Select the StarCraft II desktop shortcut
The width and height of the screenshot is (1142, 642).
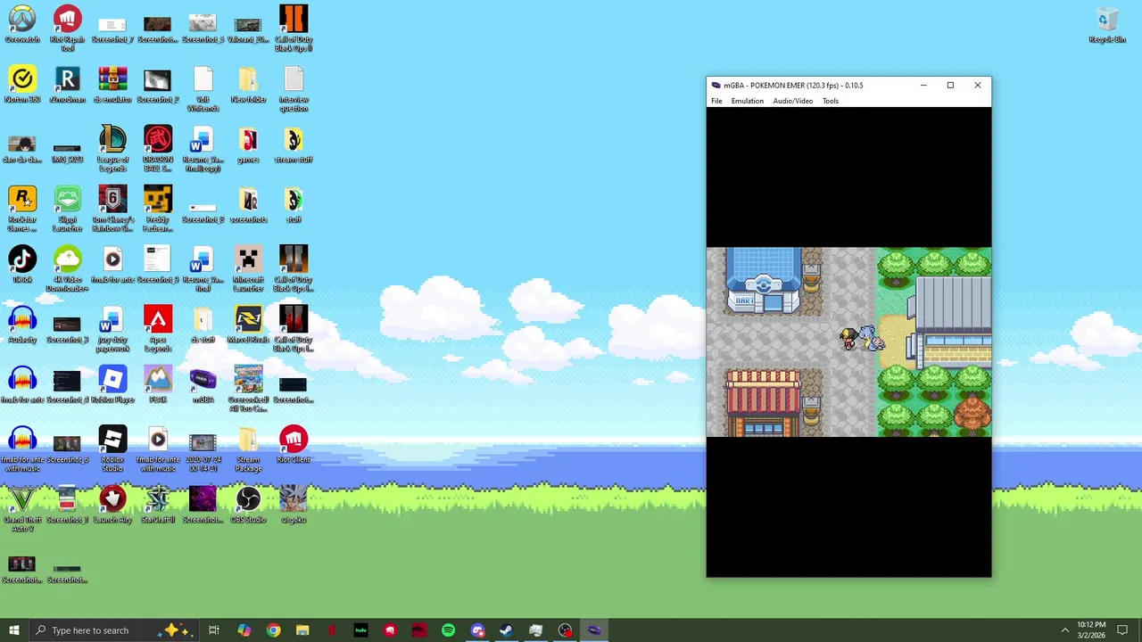coord(158,505)
